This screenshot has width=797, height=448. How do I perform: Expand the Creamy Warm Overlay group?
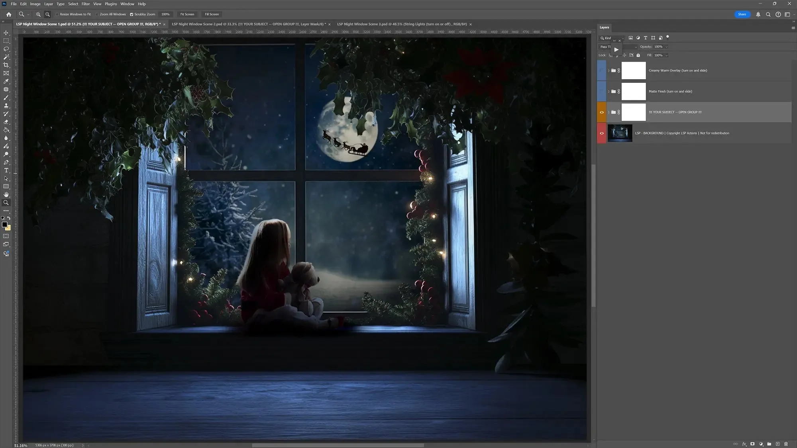coord(609,70)
